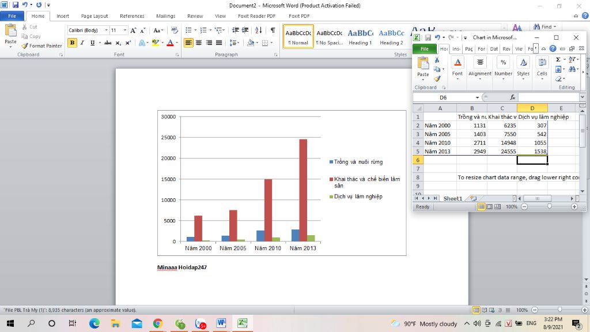Open Excel Font group button

pyautogui.click(x=457, y=67)
